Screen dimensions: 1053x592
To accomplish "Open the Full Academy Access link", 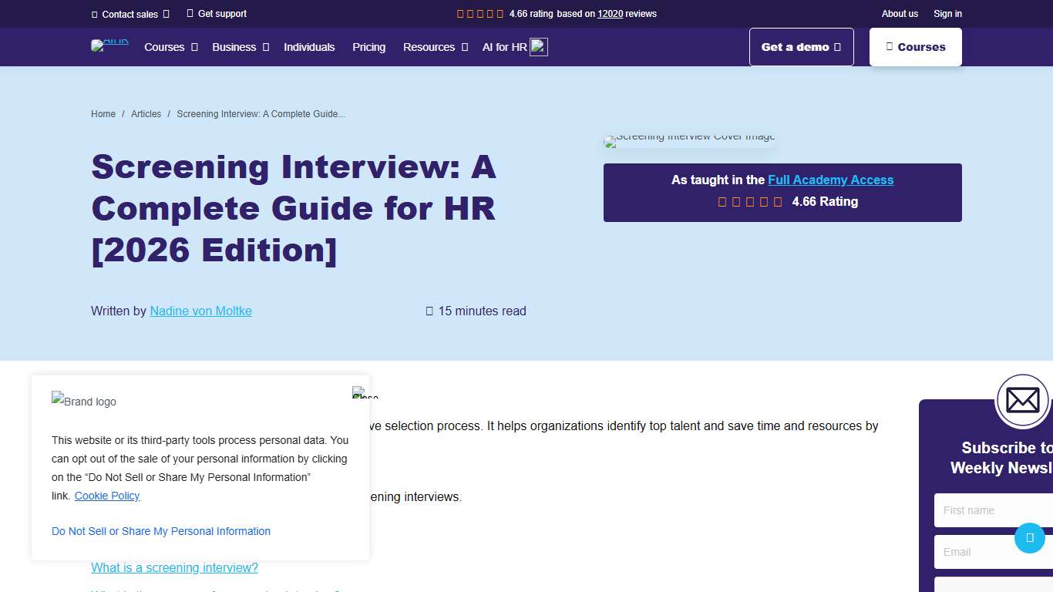I will click(x=831, y=180).
